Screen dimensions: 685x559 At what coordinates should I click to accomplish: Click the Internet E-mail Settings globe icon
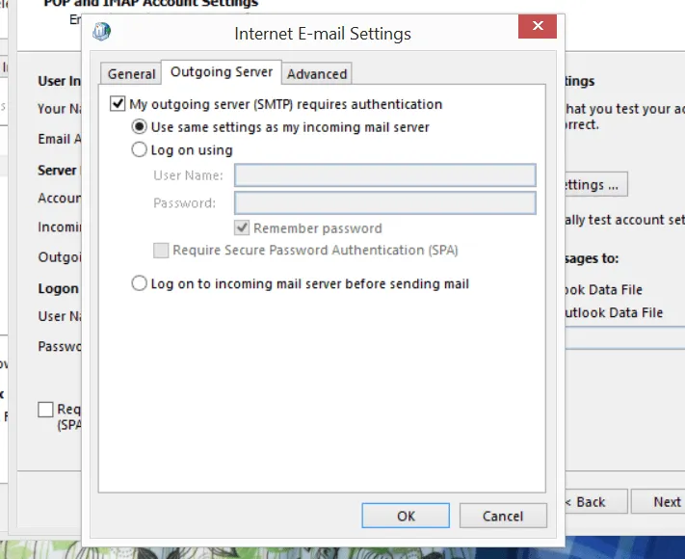101,32
